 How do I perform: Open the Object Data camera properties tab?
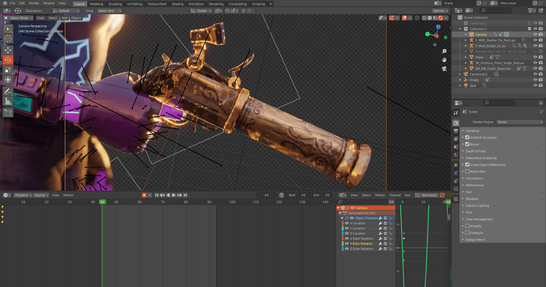(x=456, y=189)
